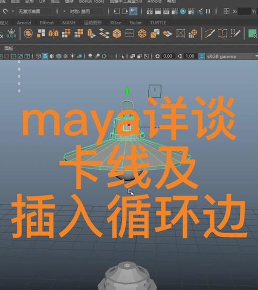Click the rectangle with corner vertices shelf icon

click(222, 33)
